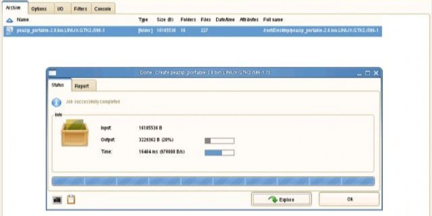Click the archive box icon in Info

pos(75,133)
